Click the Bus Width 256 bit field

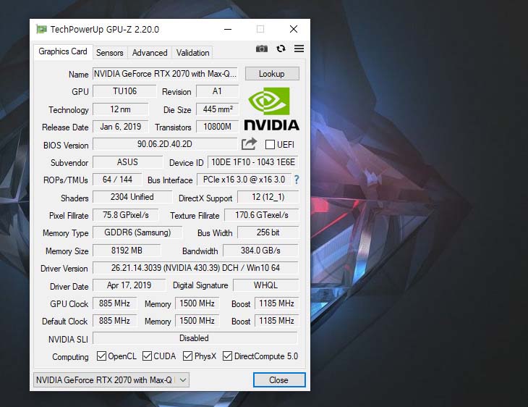tap(268, 232)
